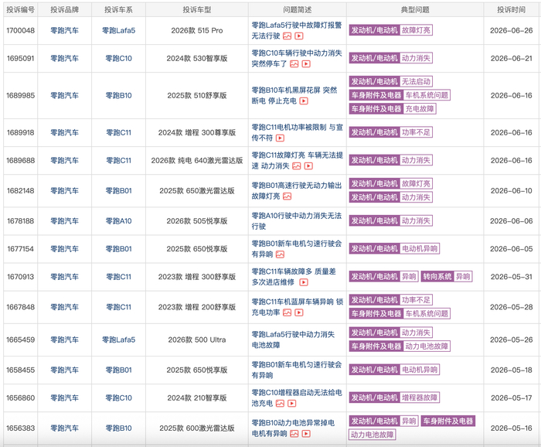Click model text '2026款 515 Pro'

click(196, 31)
